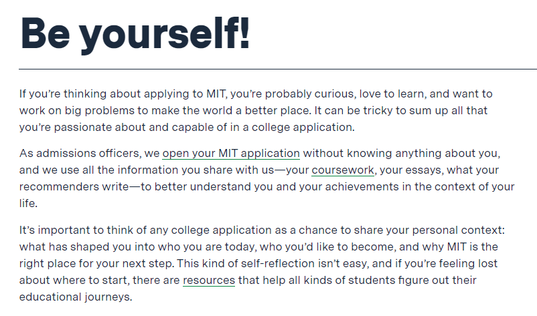Click the paragraph starting 'It's important to think'
Image resolution: width=537 pixels, height=316 pixels.
pyautogui.click(x=262, y=263)
